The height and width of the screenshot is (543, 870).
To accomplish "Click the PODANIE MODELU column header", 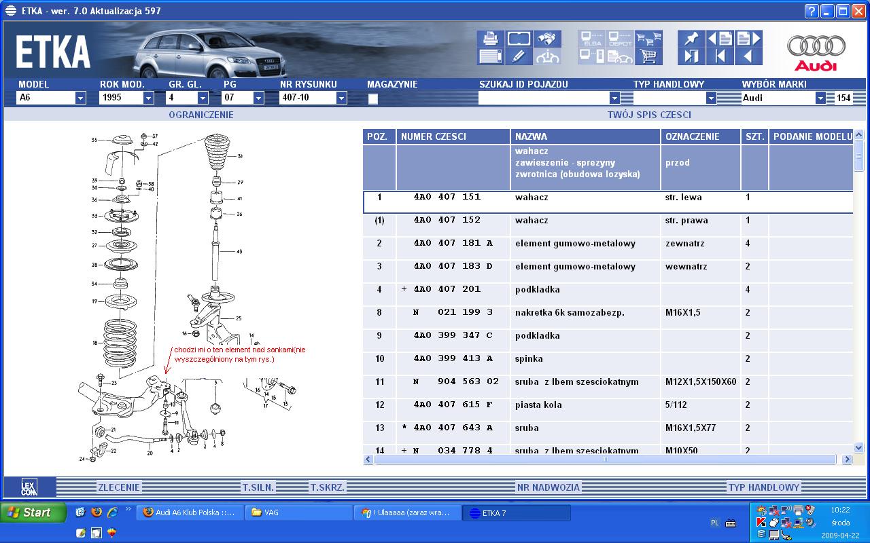I will pyautogui.click(x=812, y=136).
